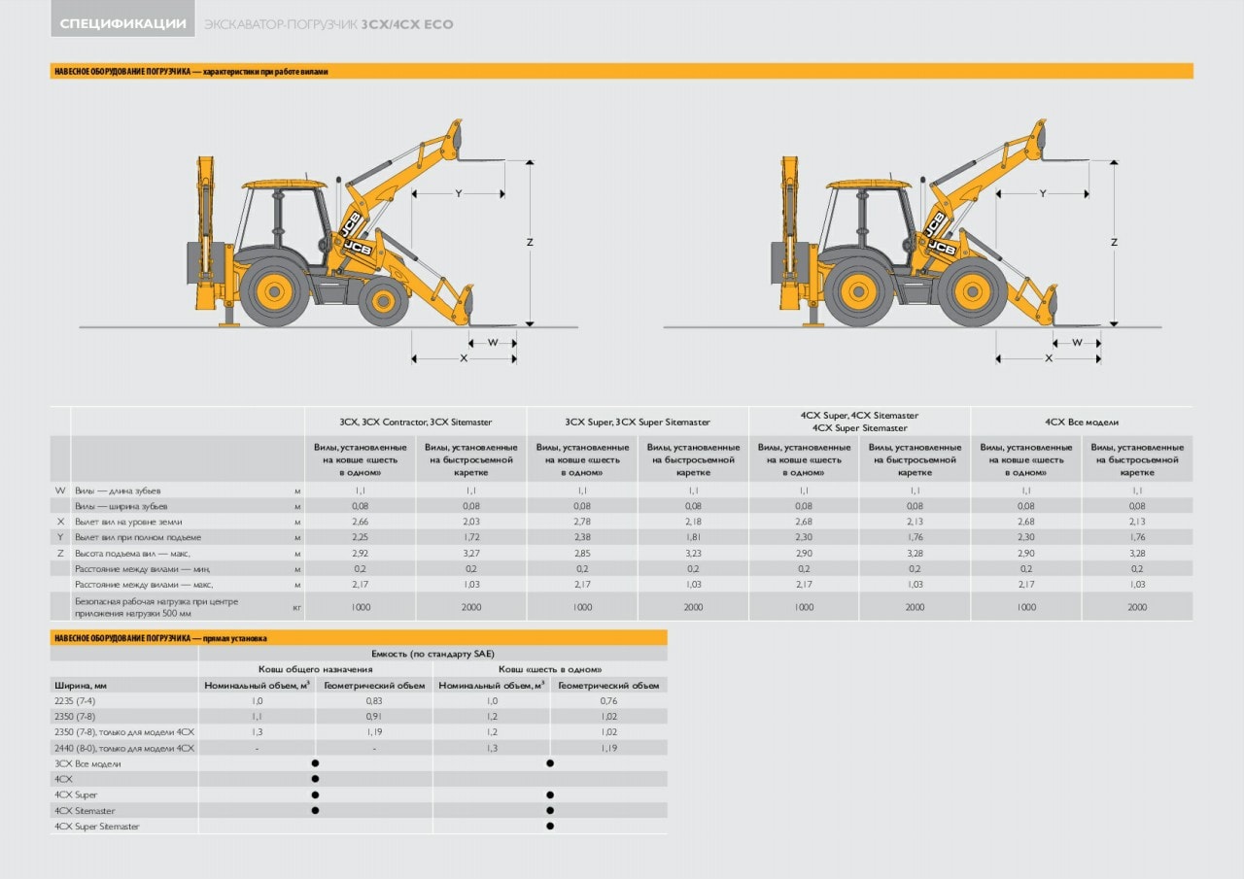The width and height of the screenshot is (1244, 879).
Task: Click row label 'Вылет вил при полном подъеме'
Action: coord(138,537)
